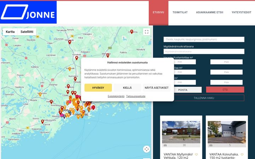Click the Jonne logo
Screen dimensions: 255x159
[x=28, y=12]
